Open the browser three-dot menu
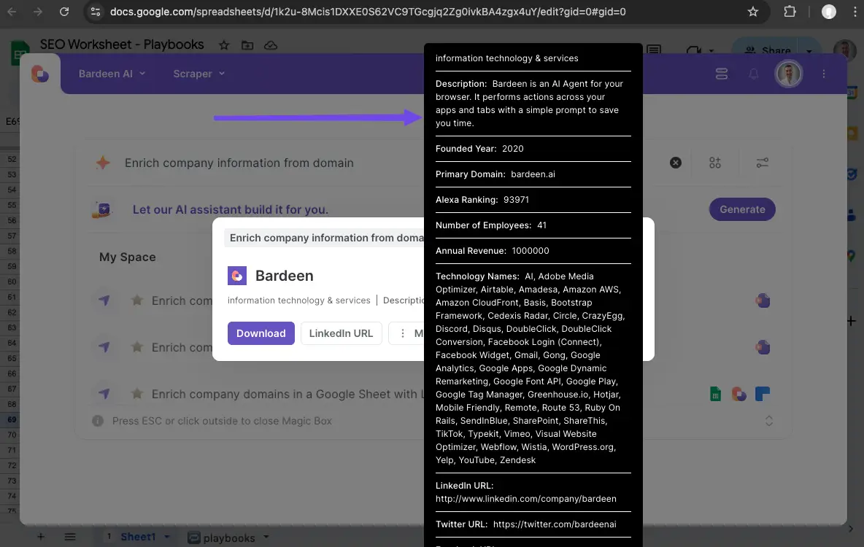864x547 pixels. coord(855,12)
